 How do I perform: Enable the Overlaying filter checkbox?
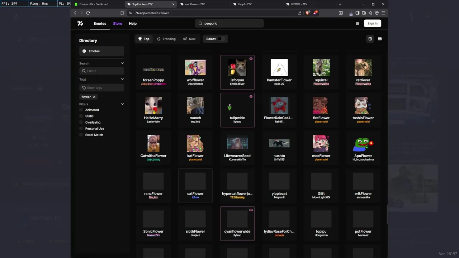81,122
